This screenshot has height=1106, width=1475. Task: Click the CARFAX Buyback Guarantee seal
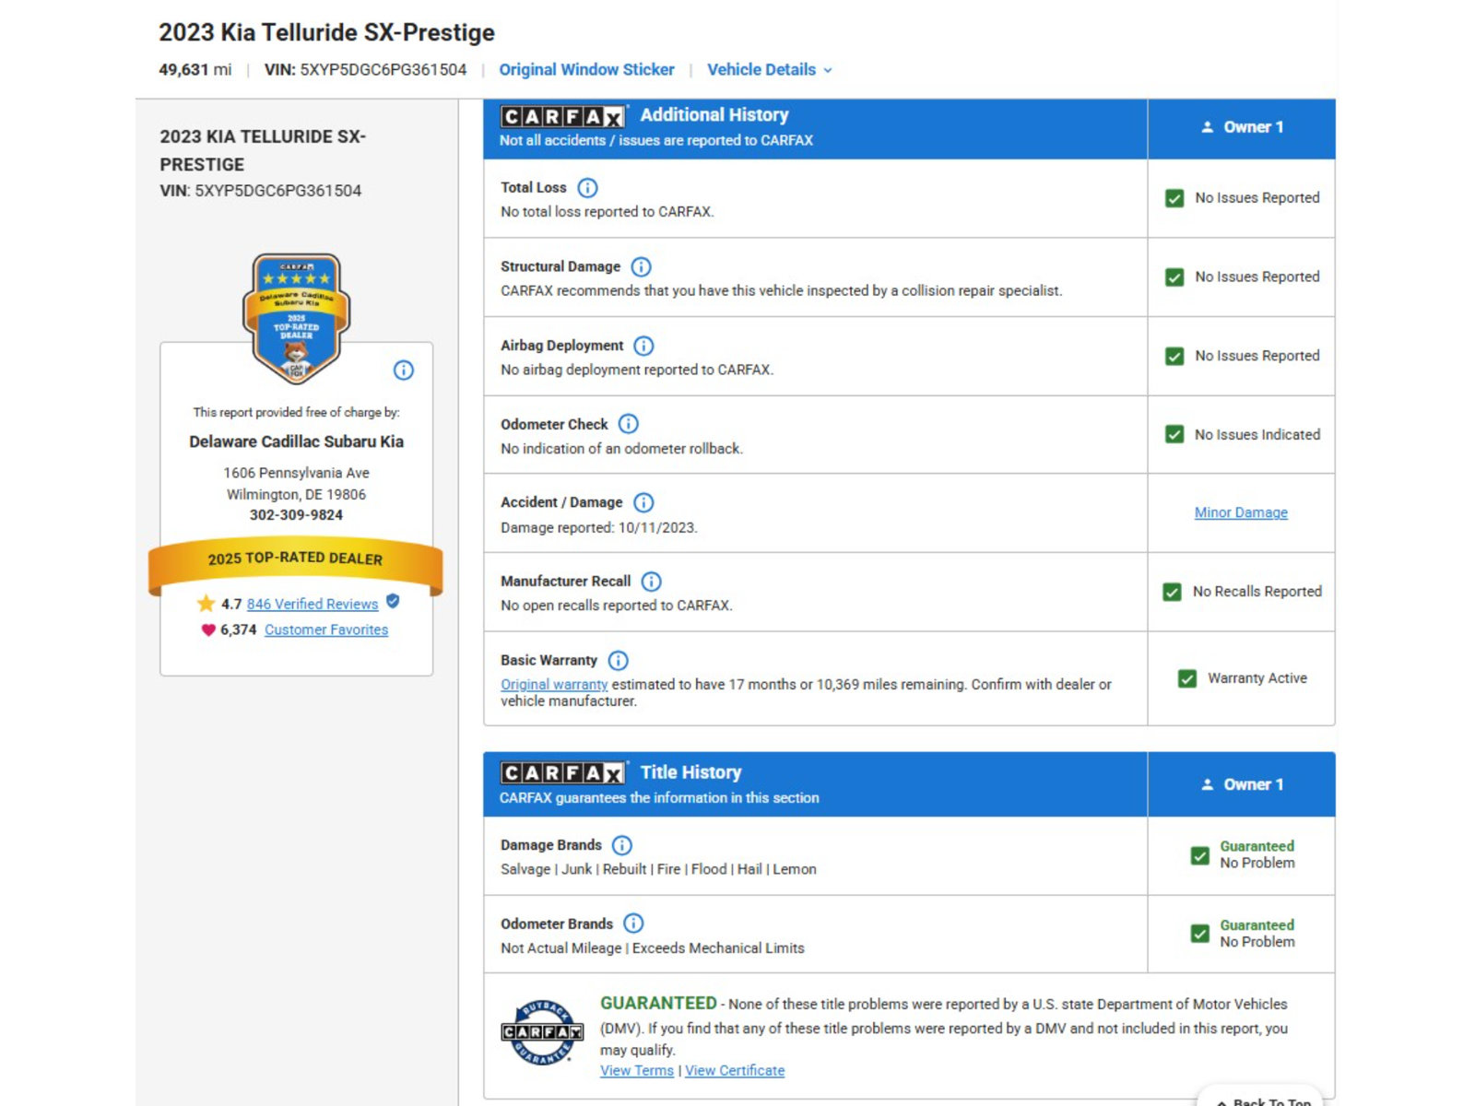(x=542, y=1032)
